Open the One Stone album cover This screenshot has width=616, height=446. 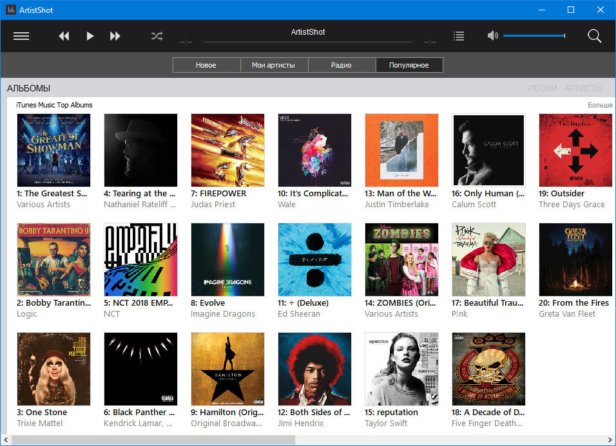tap(54, 369)
